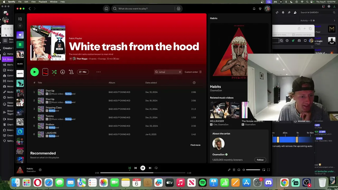
Task: Enter full screen player mode
Action: tap(269, 170)
